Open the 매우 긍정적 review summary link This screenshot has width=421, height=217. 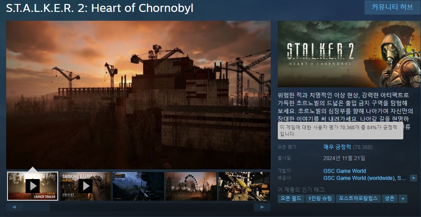337,147
